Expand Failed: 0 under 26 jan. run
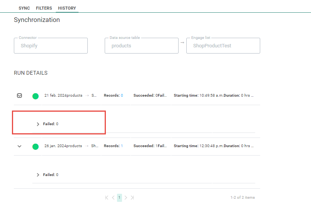Viewport: 311px width, 213px height. [38, 175]
